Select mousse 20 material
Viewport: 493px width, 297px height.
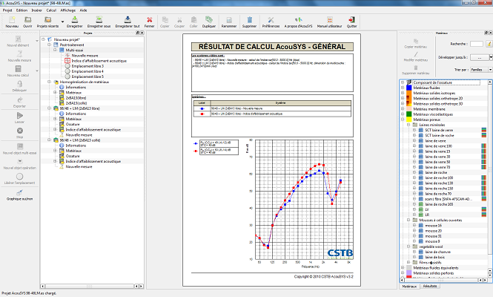[433, 231]
